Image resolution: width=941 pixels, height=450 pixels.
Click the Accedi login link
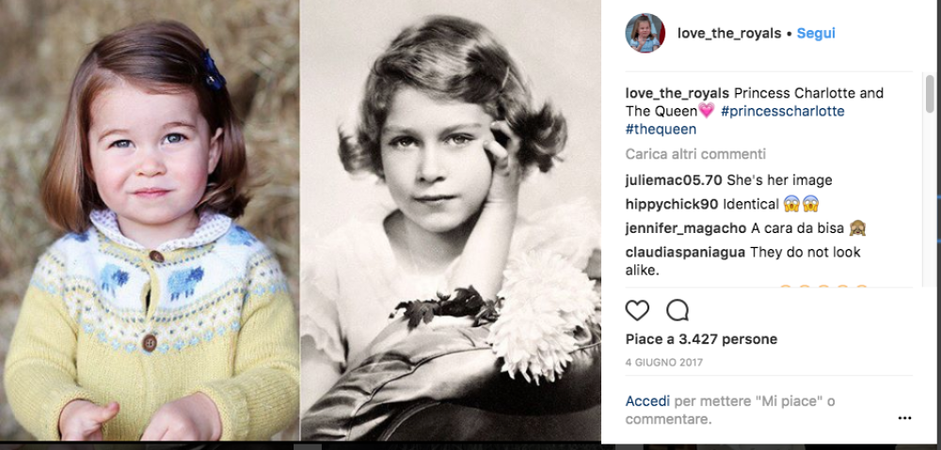tap(648, 401)
